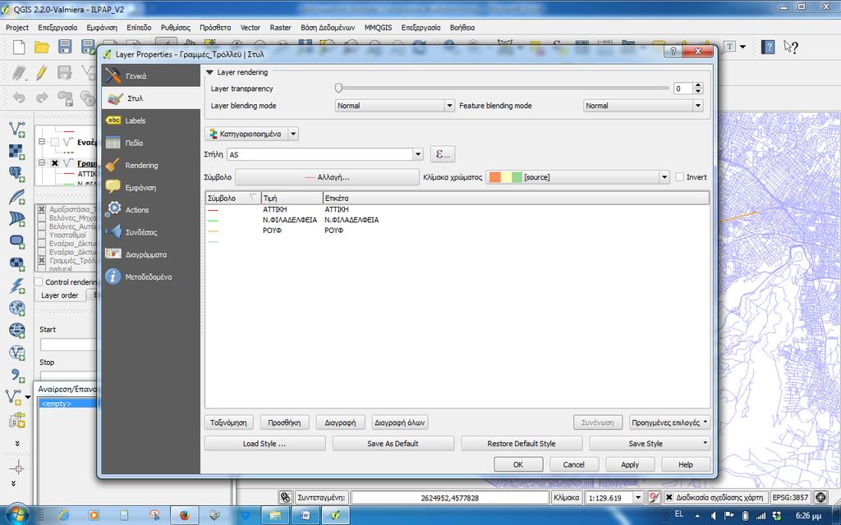Image resolution: width=841 pixels, height=525 pixels.
Task: Click the Load Style button
Action: pyautogui.click(x=264, y=444)
